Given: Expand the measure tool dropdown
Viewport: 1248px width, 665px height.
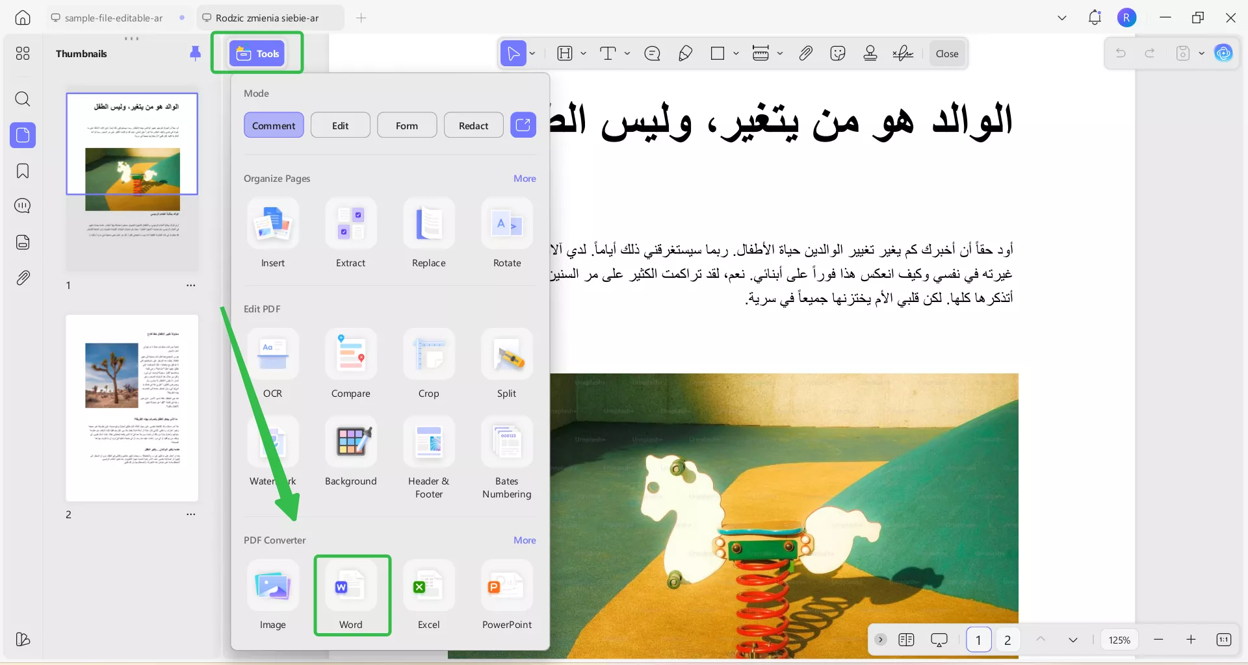Looking at the screenshot, I should pyautogui.click(x=780, y=53).
